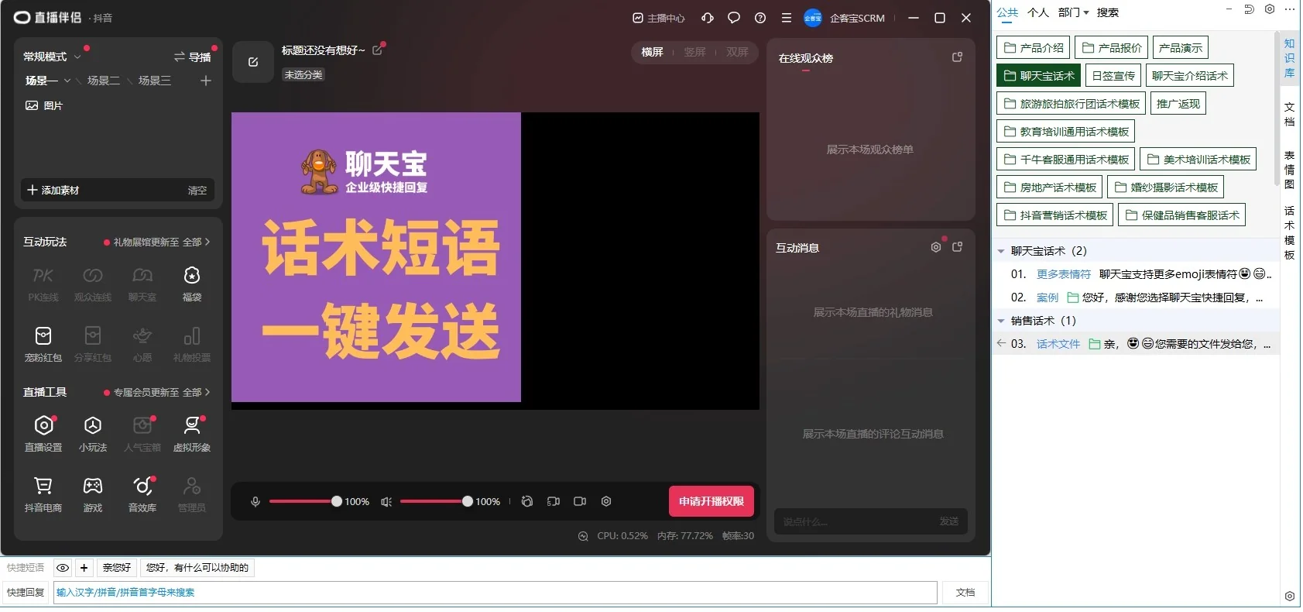The height and width of the screenshot is (612, 1303).
Task: Open the 福袋 lucky bag tool
Action: click(x=192, y=284)
